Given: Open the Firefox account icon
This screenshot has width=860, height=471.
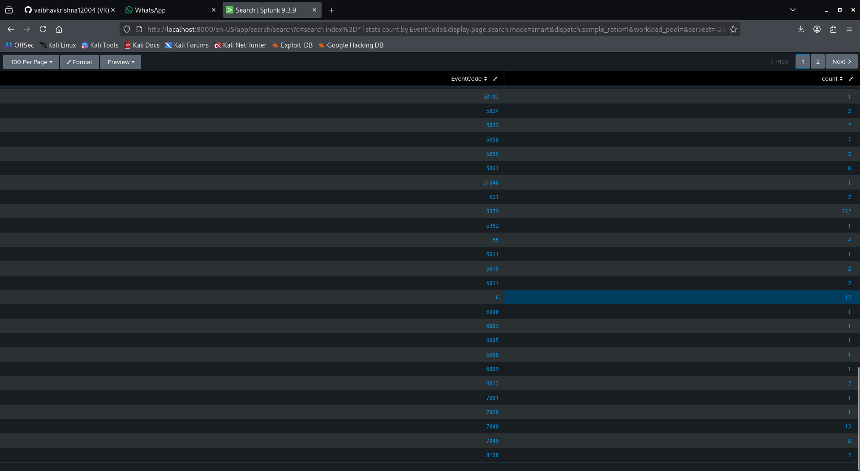Looking at the screenshot, I should click(x=817, y=29).
